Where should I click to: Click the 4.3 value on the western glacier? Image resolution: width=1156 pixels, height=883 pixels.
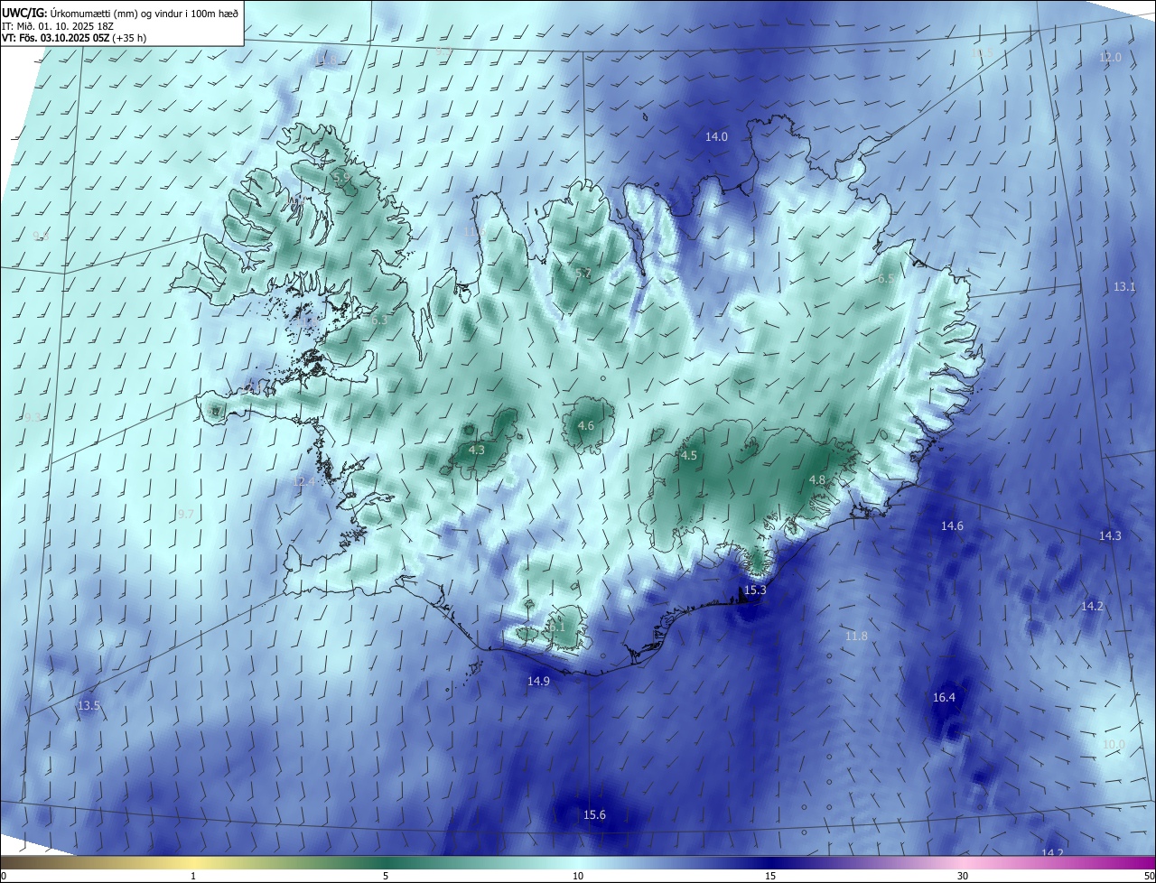tap(477, 450)
